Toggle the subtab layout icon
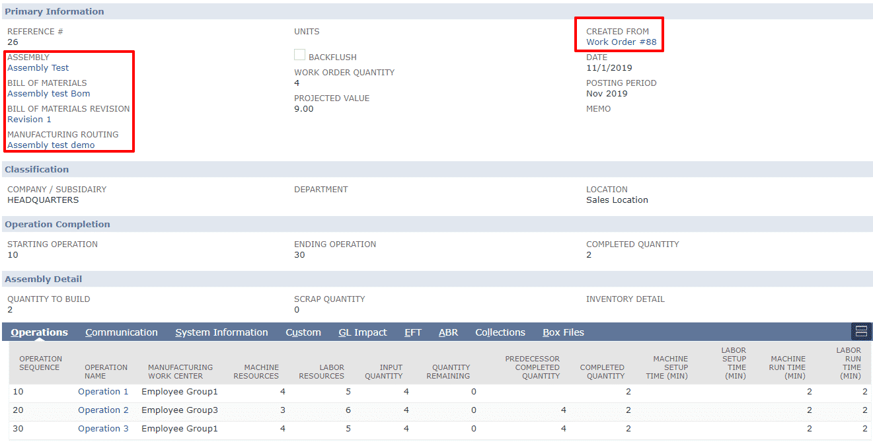Screen dimensions: 873x444 pos(861,332)
